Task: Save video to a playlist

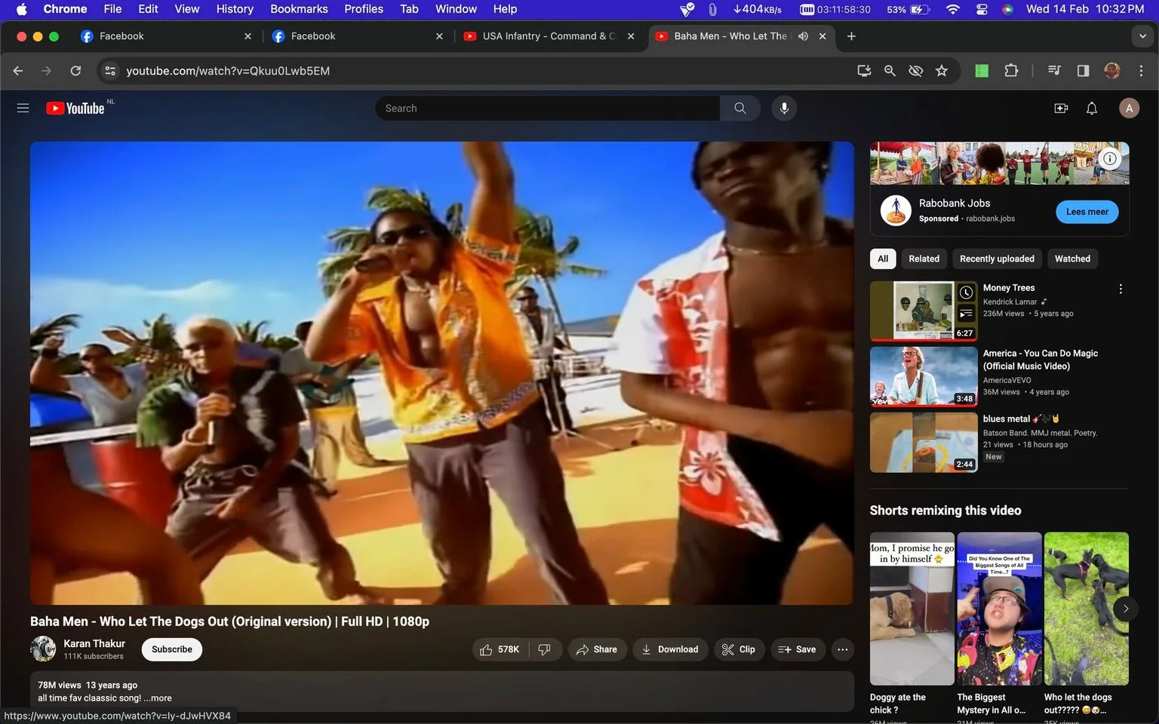Action: 798,649
